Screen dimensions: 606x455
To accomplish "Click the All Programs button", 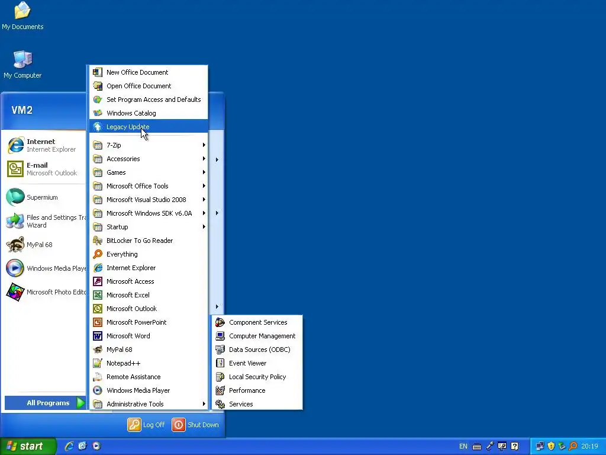I will [x=45, y=403].
